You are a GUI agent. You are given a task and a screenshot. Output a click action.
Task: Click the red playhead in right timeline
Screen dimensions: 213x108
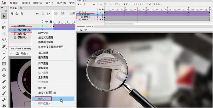[137, 9]
